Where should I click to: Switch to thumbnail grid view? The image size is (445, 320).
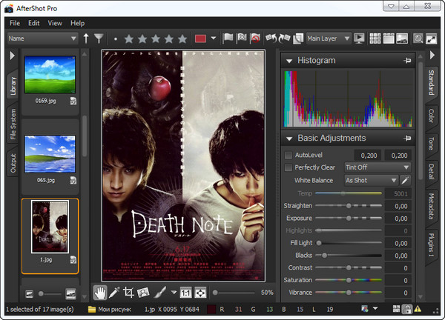tap(375, 39)
